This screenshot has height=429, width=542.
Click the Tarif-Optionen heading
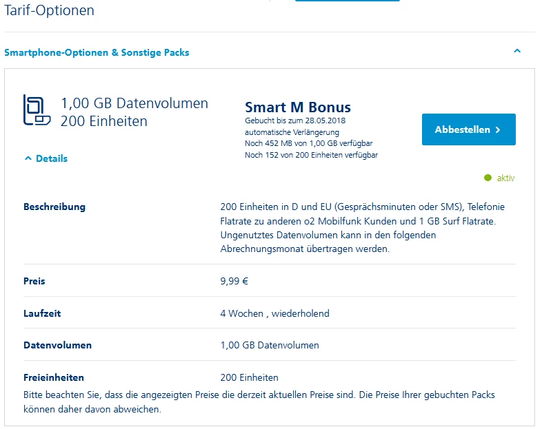[49, 10]
